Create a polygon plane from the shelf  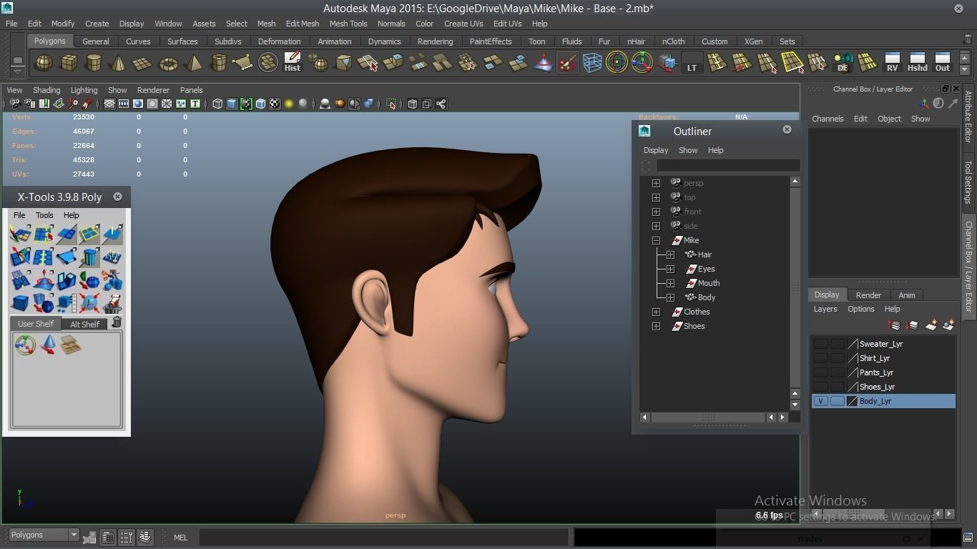[x=142, y=63]
